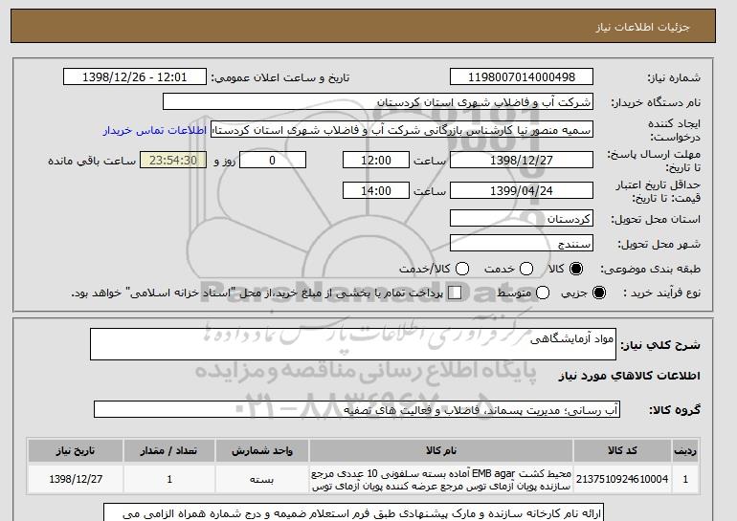Viewport: 737px width, 521px height.
Task: Click the price validity time 14:00 field
Action: point(376,190)
